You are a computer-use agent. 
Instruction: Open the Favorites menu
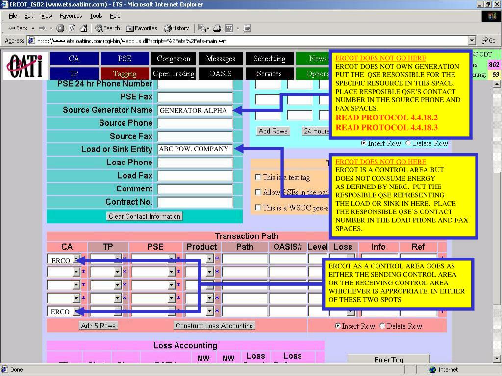(x=71, y=16)
